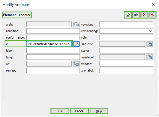This screenshot has width=159, height=117.
Task: Click into the condition input field
Action: point(53,31)
